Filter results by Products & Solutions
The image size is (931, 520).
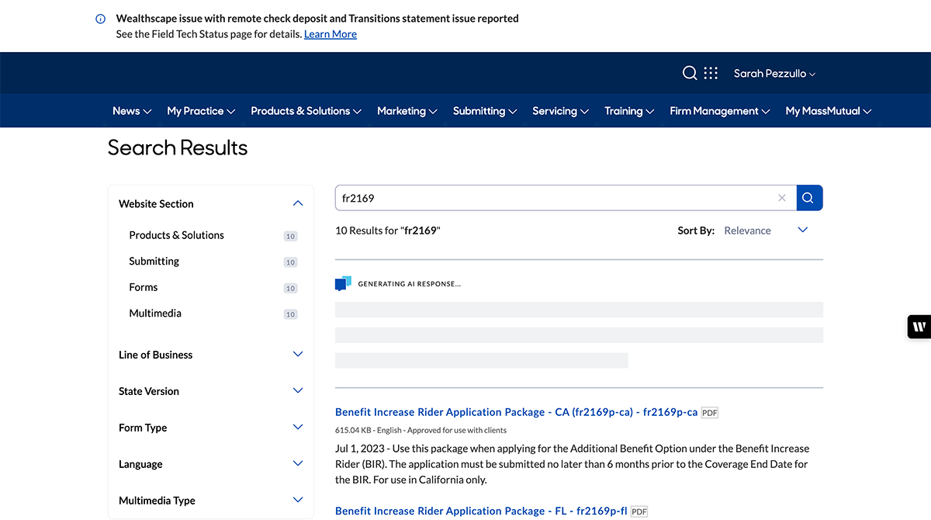(x=176, y=235)
